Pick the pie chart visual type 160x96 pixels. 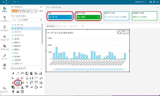[31, 73]
